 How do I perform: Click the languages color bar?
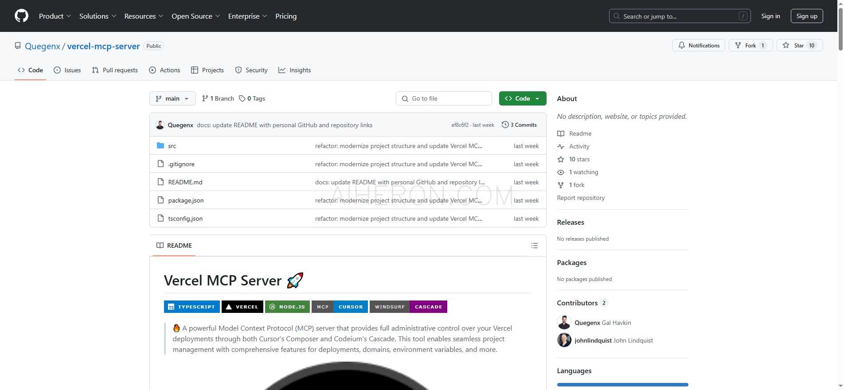tap(622, 385)
